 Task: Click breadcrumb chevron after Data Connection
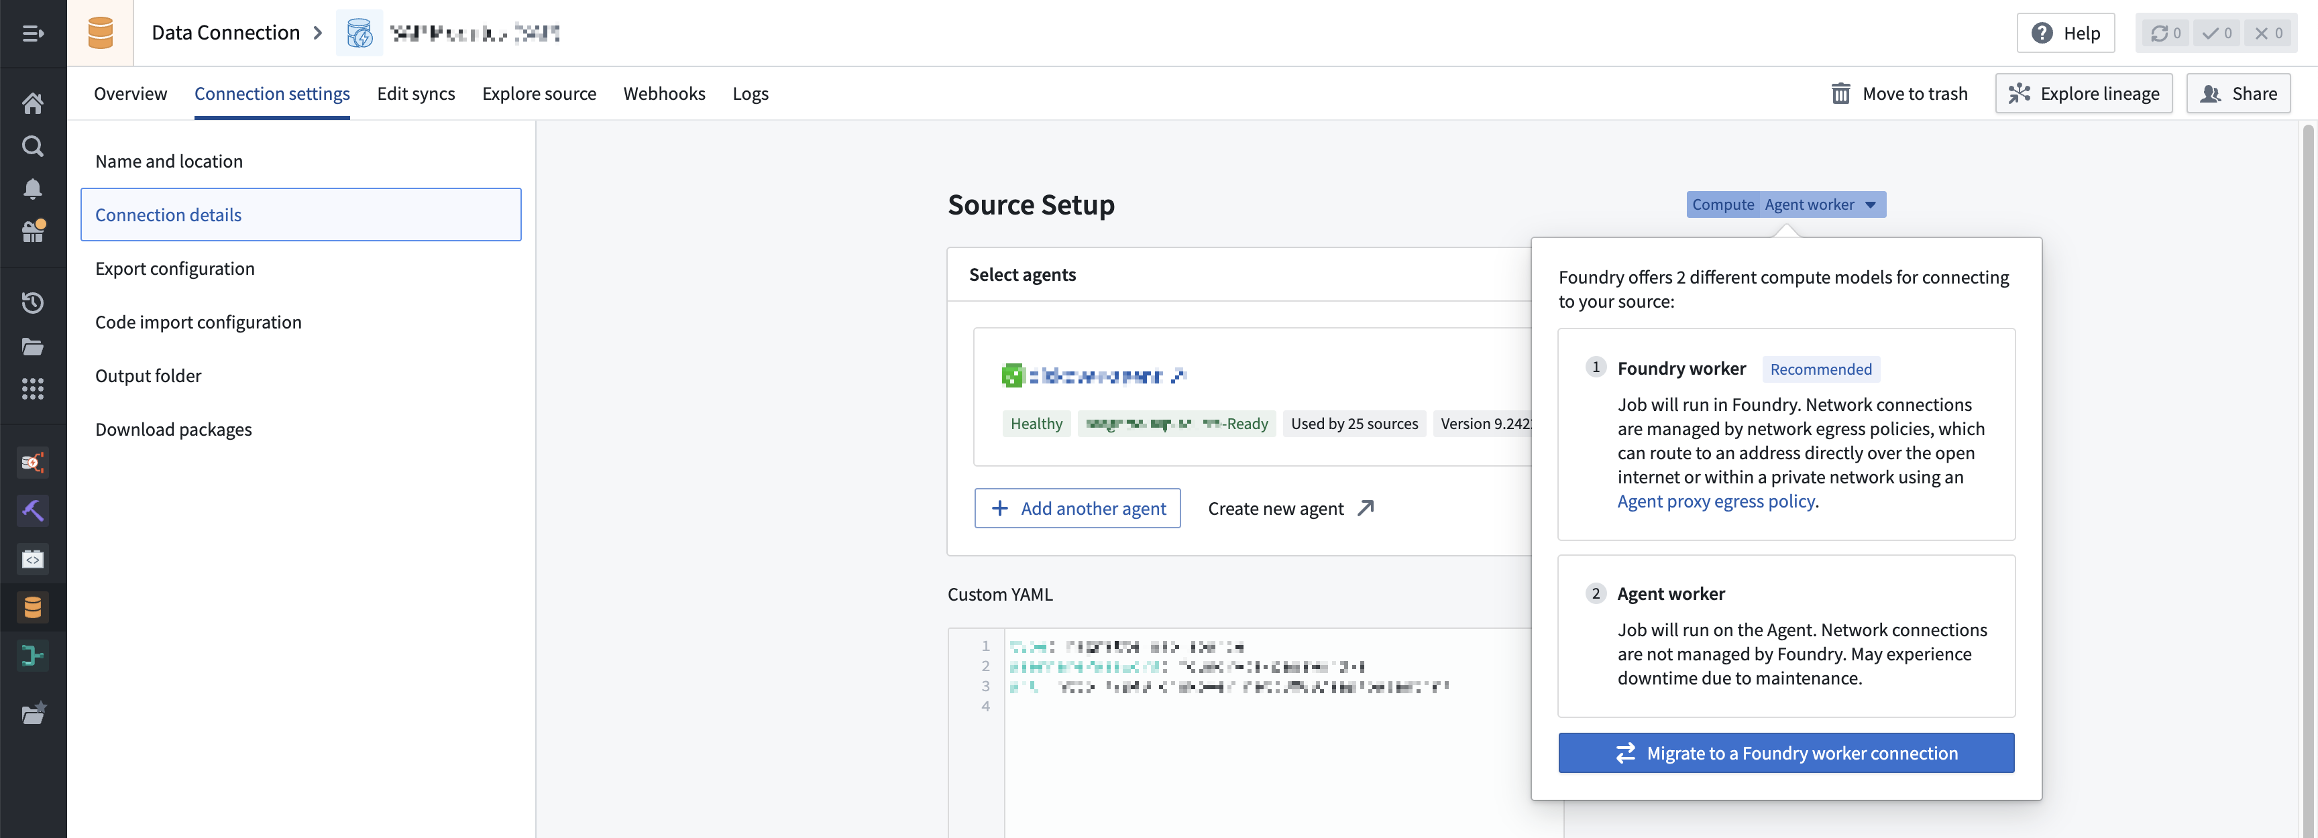[x=318, y=34]
